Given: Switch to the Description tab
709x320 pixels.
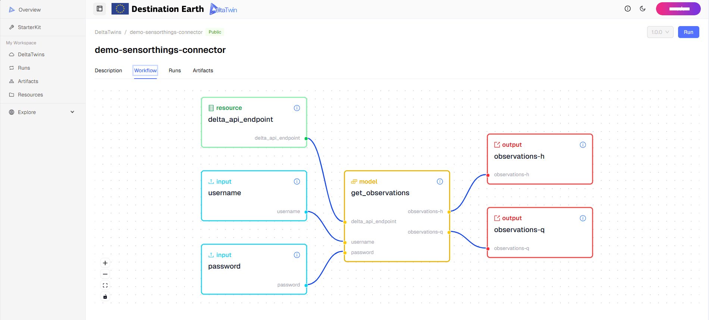Looking at the screenshot, I should (108, 70).
